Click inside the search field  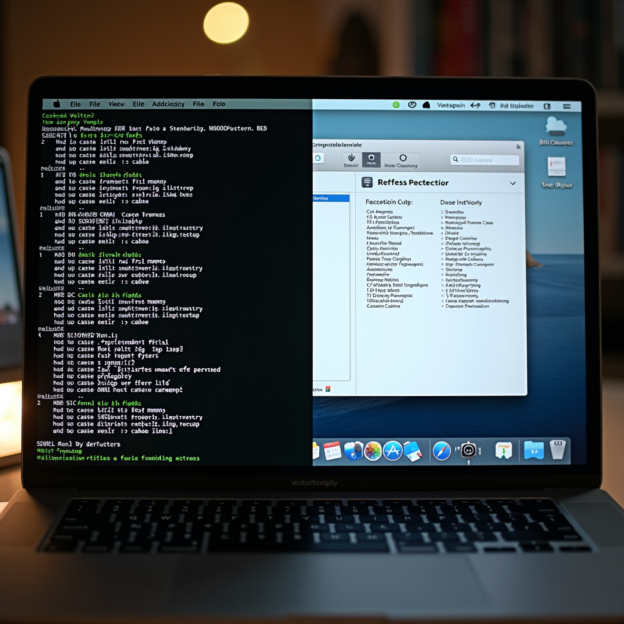(x=484, y=160)
